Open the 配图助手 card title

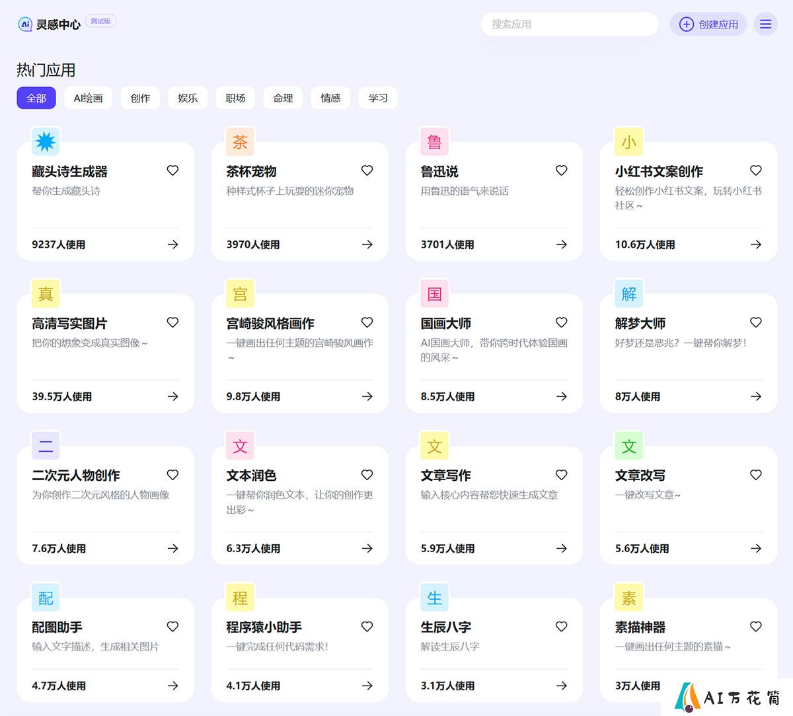click(x=57, y=627)
